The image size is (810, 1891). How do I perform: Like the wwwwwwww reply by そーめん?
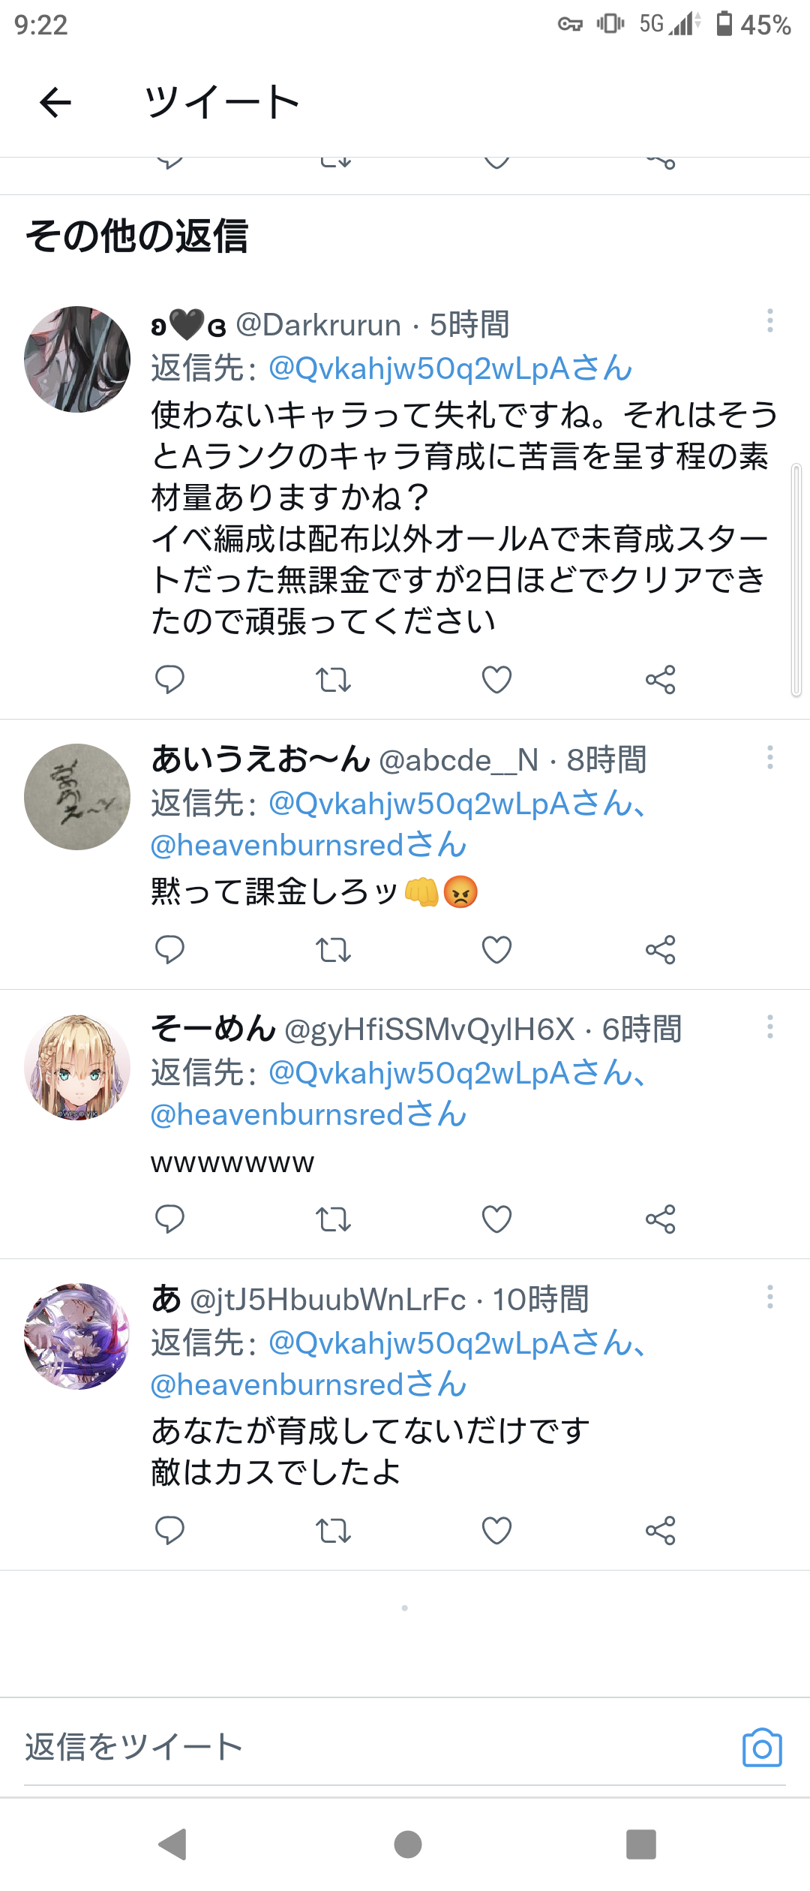point(496,1219)
